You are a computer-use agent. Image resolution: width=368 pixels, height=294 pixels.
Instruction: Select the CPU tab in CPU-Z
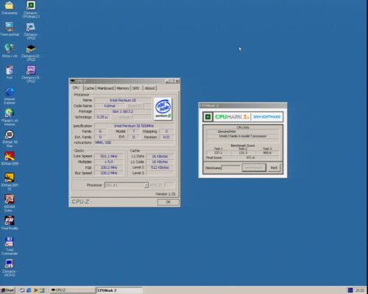76,87
